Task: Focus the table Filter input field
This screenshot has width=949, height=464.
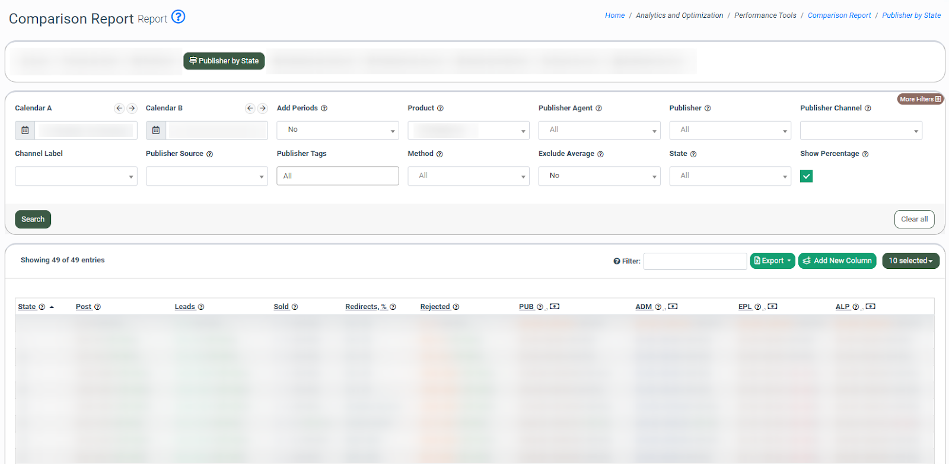Action: click(x=695, y=261)
